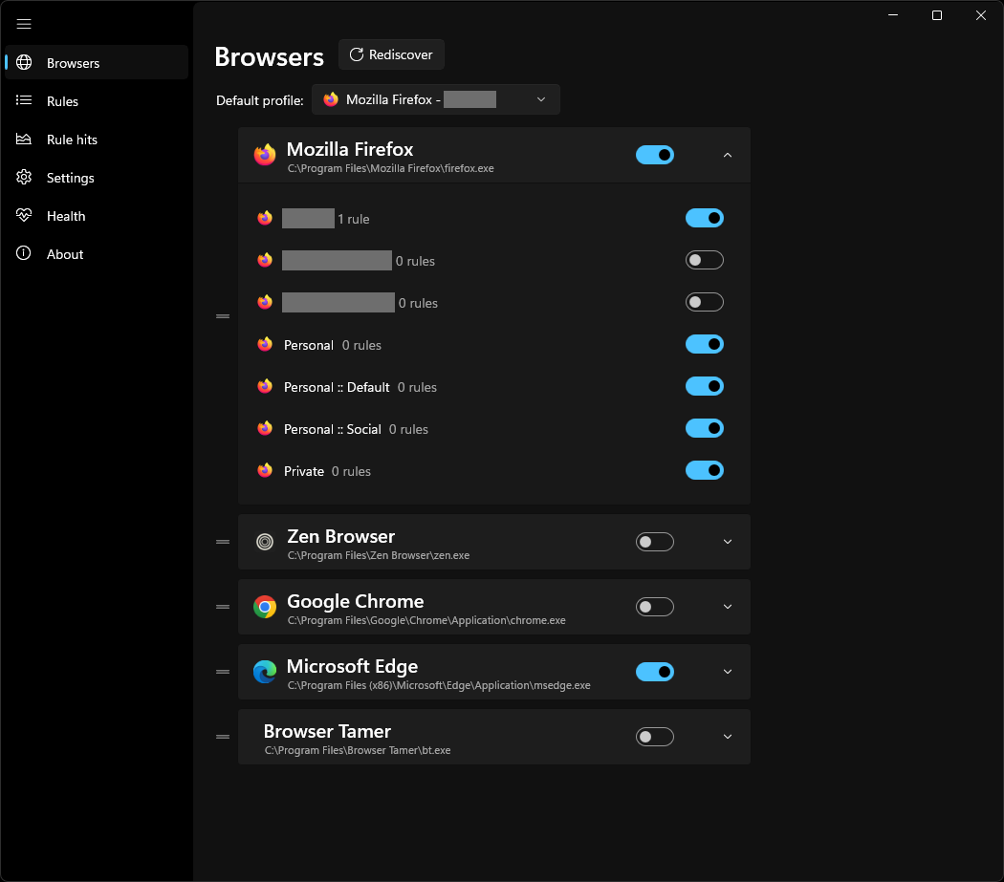The height and width of the screenshot is (882, 1004).
Task: Click the Google Chrome logo icon
Action: click(265, 607)
